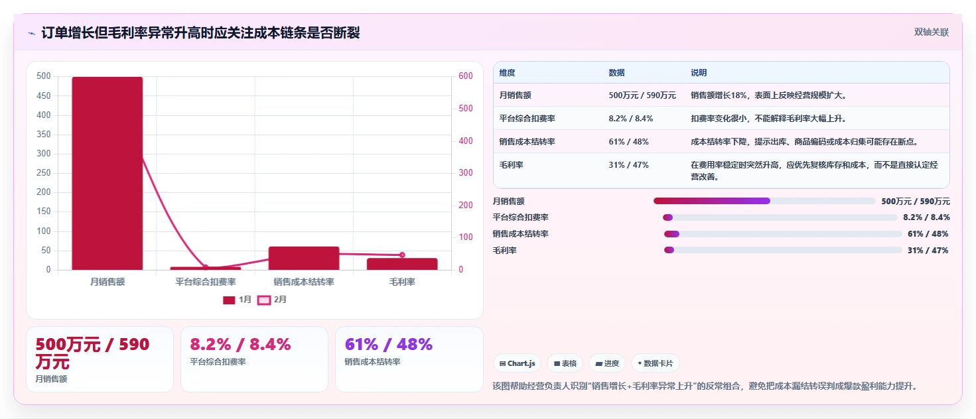Click the 销售成本结转率 bar in the chart
The image size is (976, 419).
click(x=304, y=258)
